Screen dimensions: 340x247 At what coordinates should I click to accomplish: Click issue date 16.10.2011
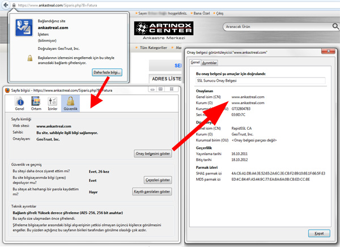point(239,154)
